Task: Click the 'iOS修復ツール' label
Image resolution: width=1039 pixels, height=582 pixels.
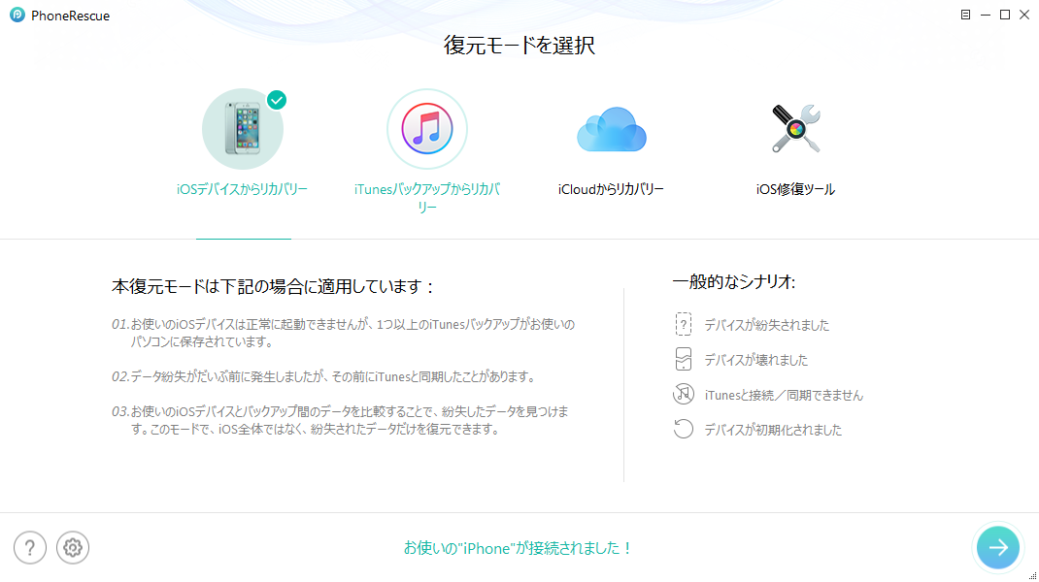Action: [795, 189]
